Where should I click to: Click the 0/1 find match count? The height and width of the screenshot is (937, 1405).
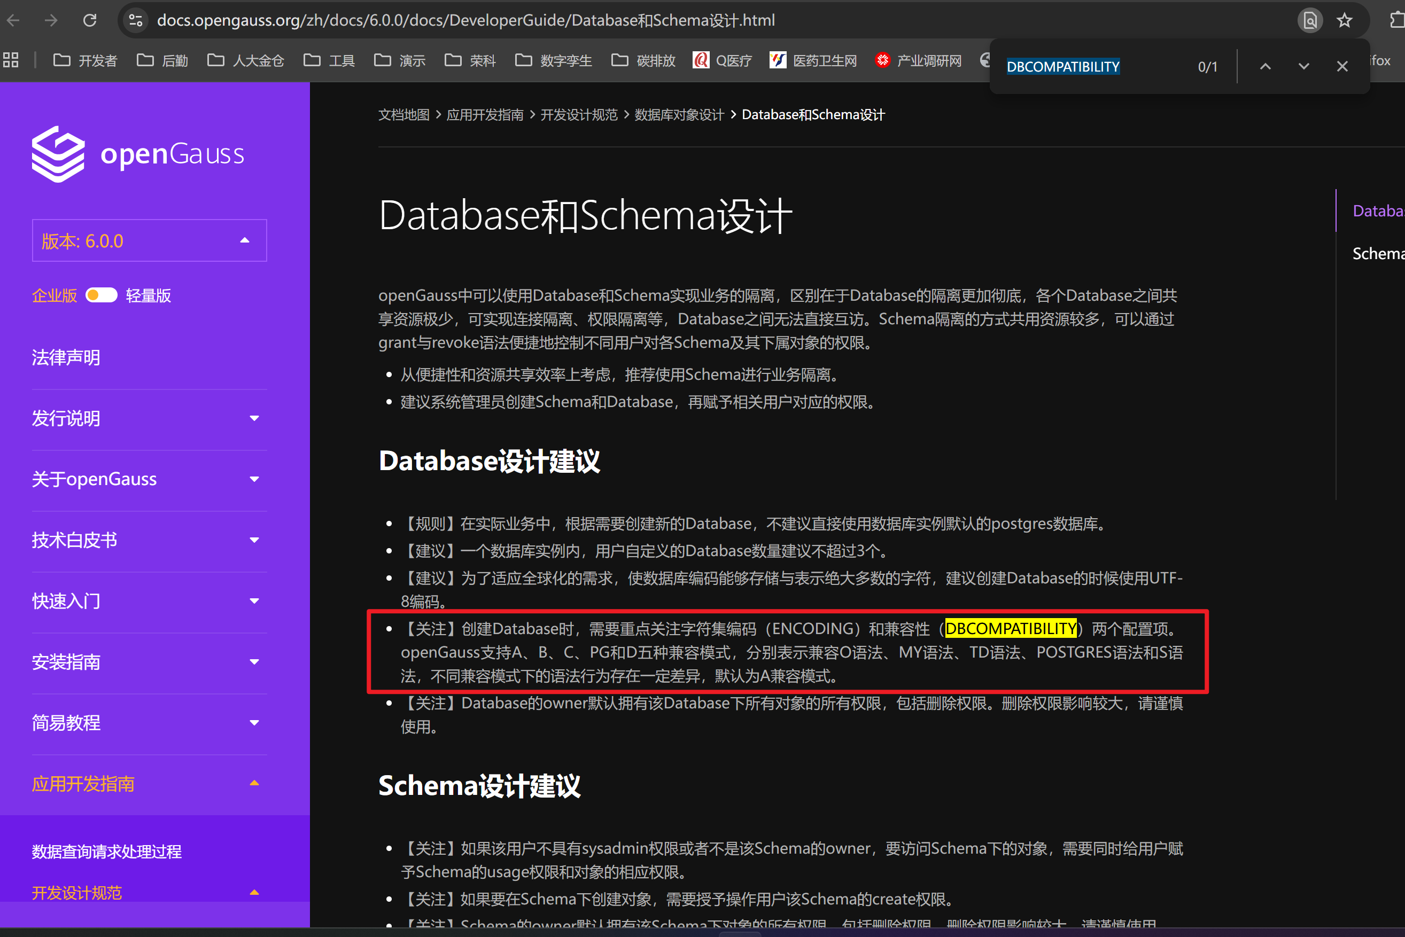(x=1208, y=67)
